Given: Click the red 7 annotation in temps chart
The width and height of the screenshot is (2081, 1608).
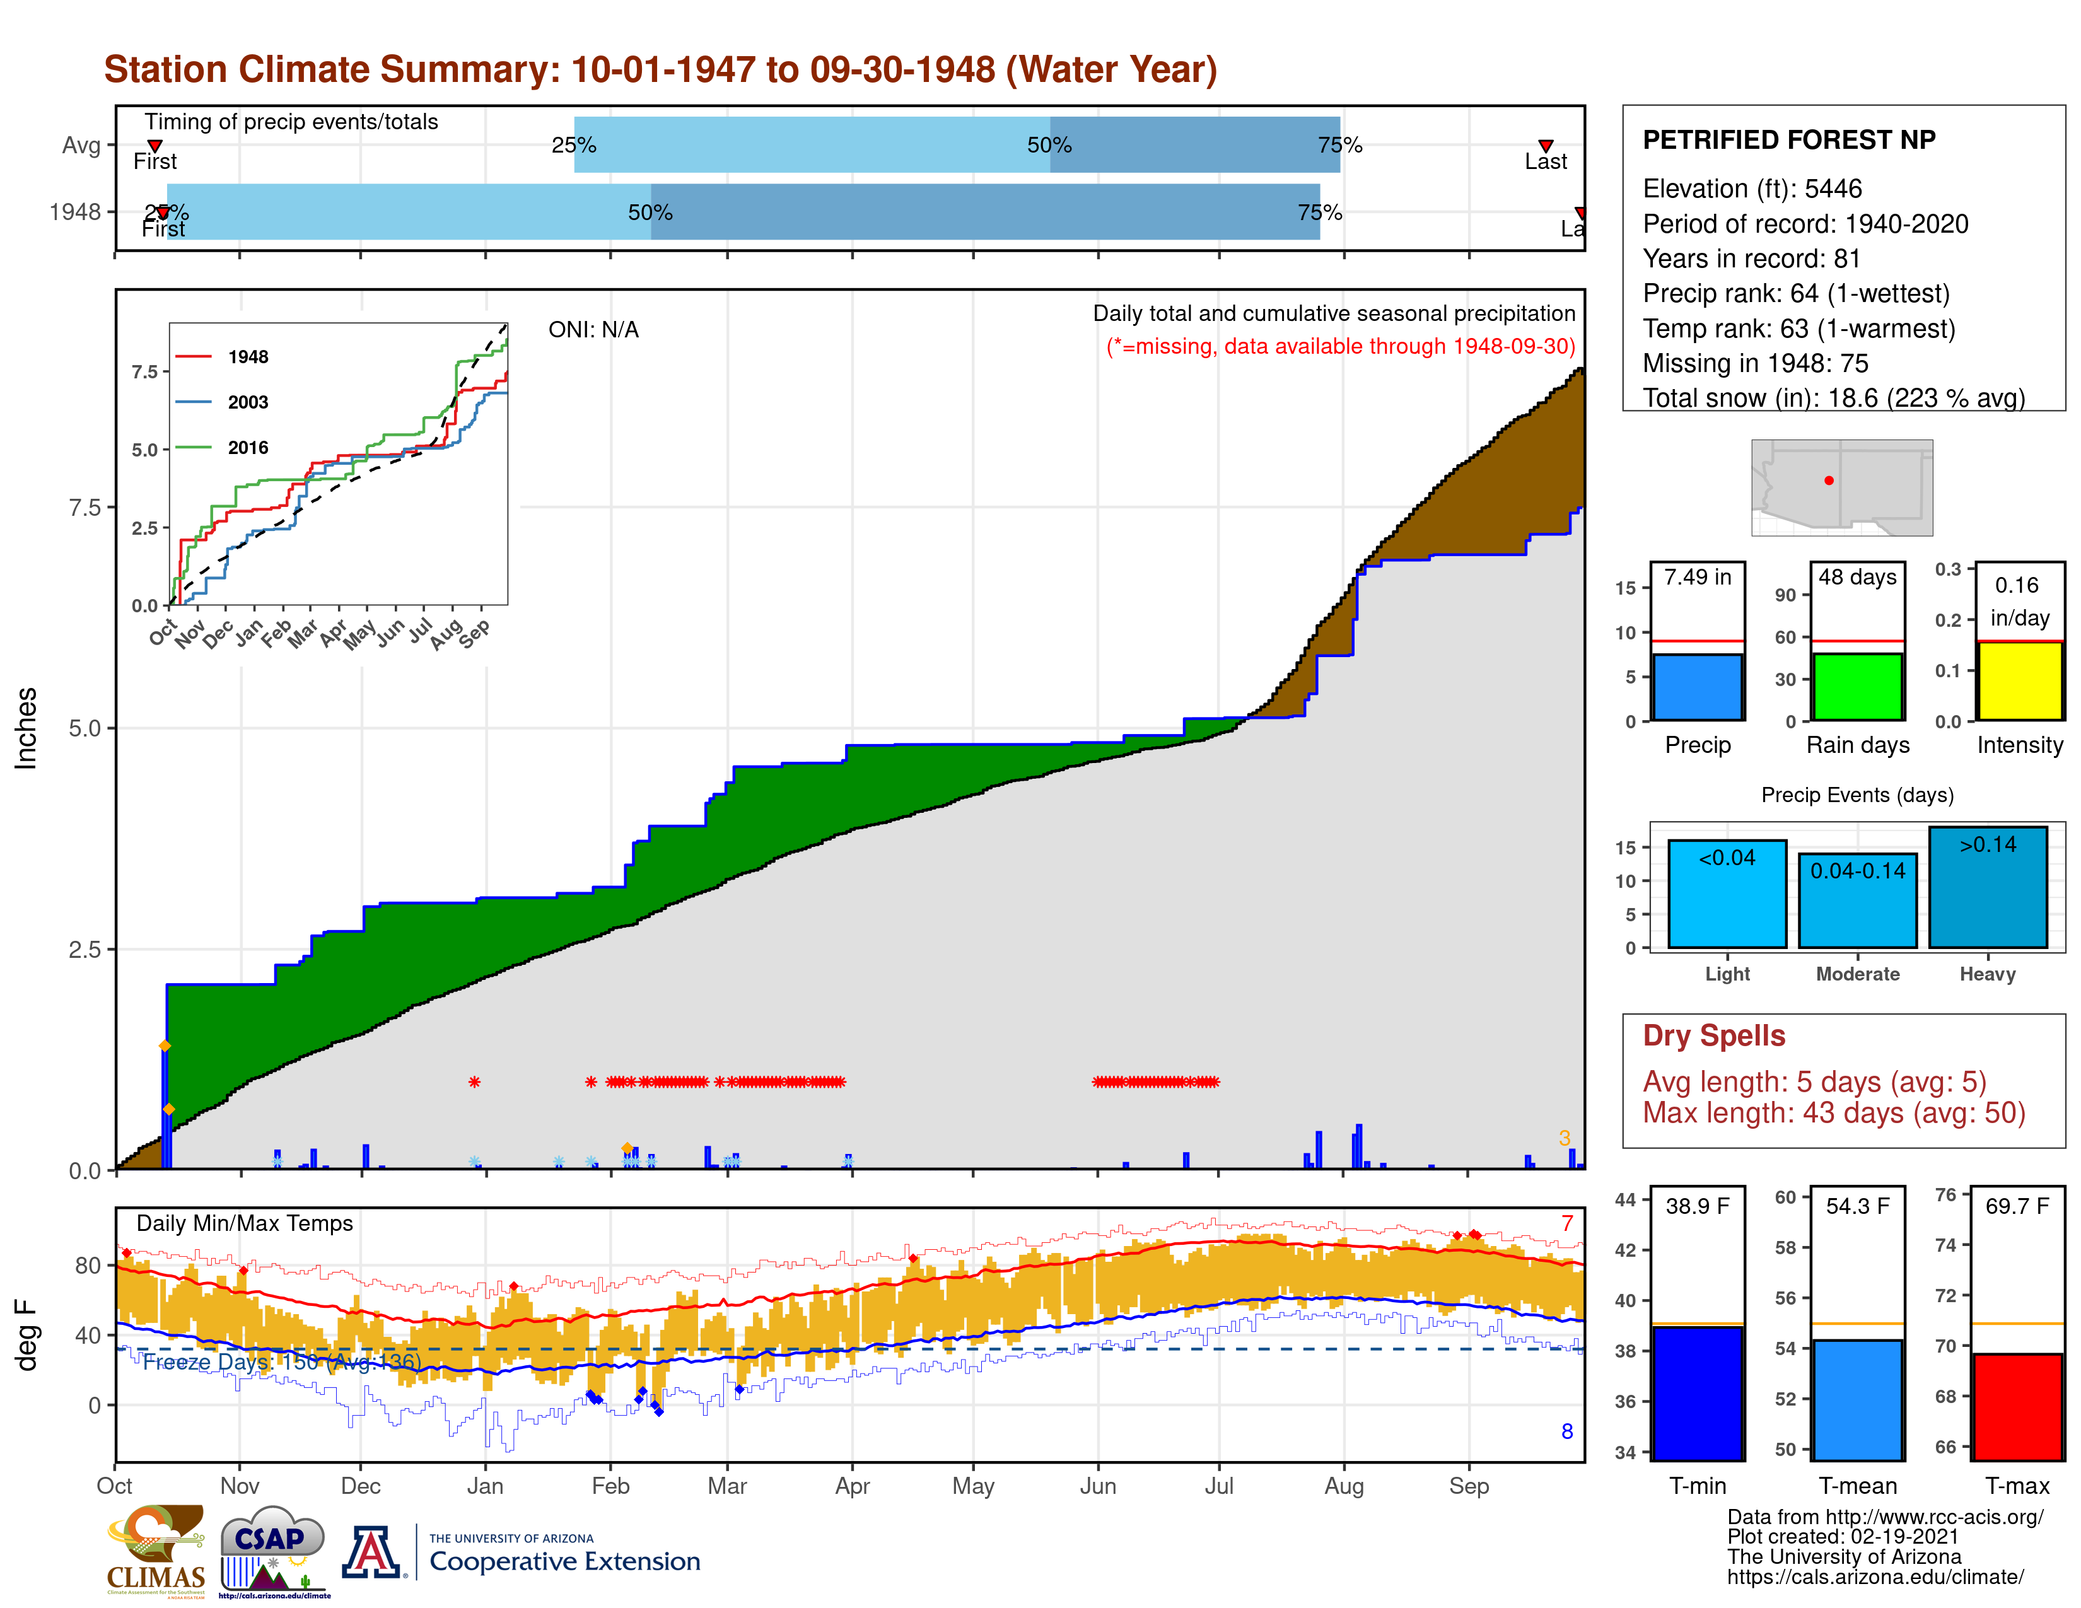Looking at the screenshot, I should pos(1566,1223).
